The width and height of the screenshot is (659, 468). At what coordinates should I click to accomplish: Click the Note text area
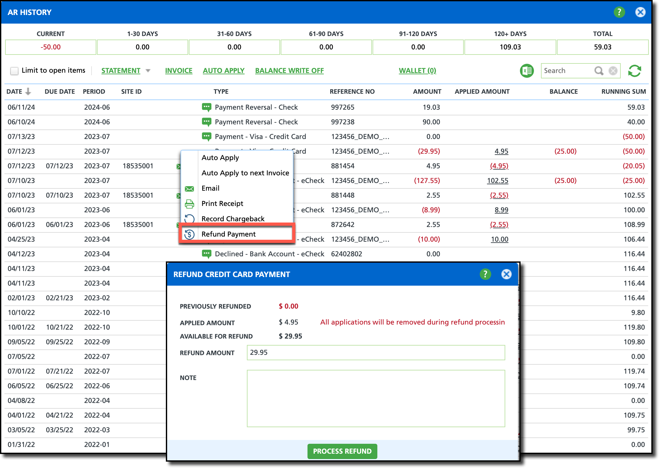pyautogui.click(x=375, y=398)
